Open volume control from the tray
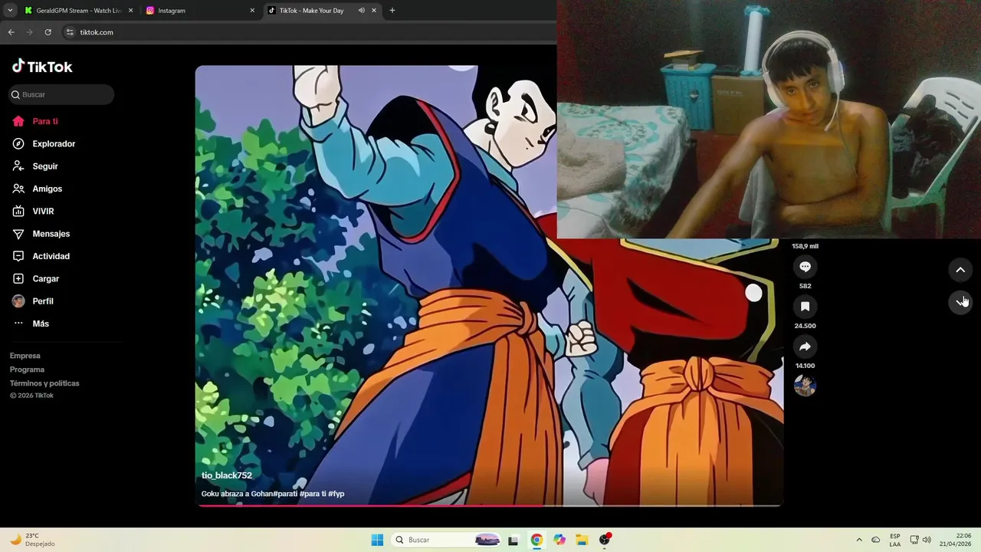Image resolution: width=981 pixels, height=552 pixels. [x=927, y=540]
